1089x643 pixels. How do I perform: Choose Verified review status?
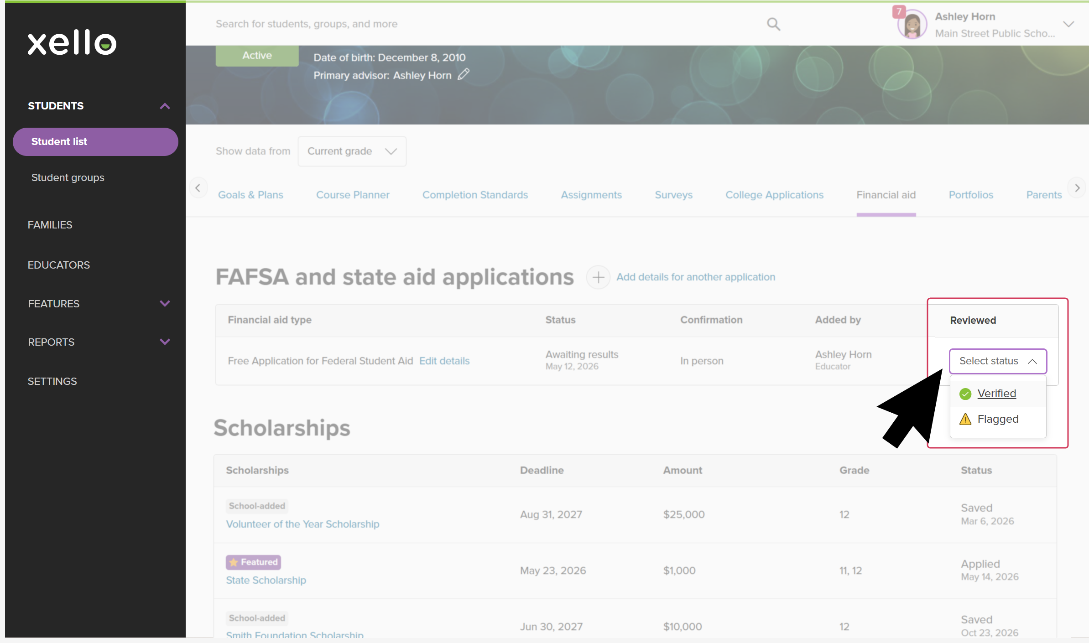(x=998, y=394)
